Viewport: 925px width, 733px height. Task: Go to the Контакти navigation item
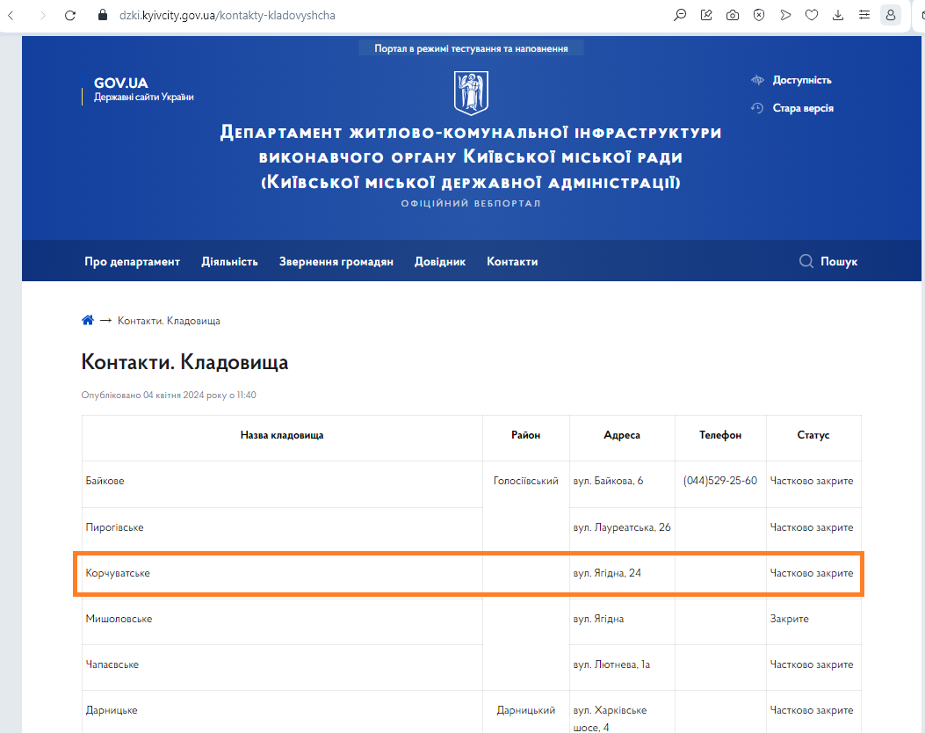[x=512, y=261]
